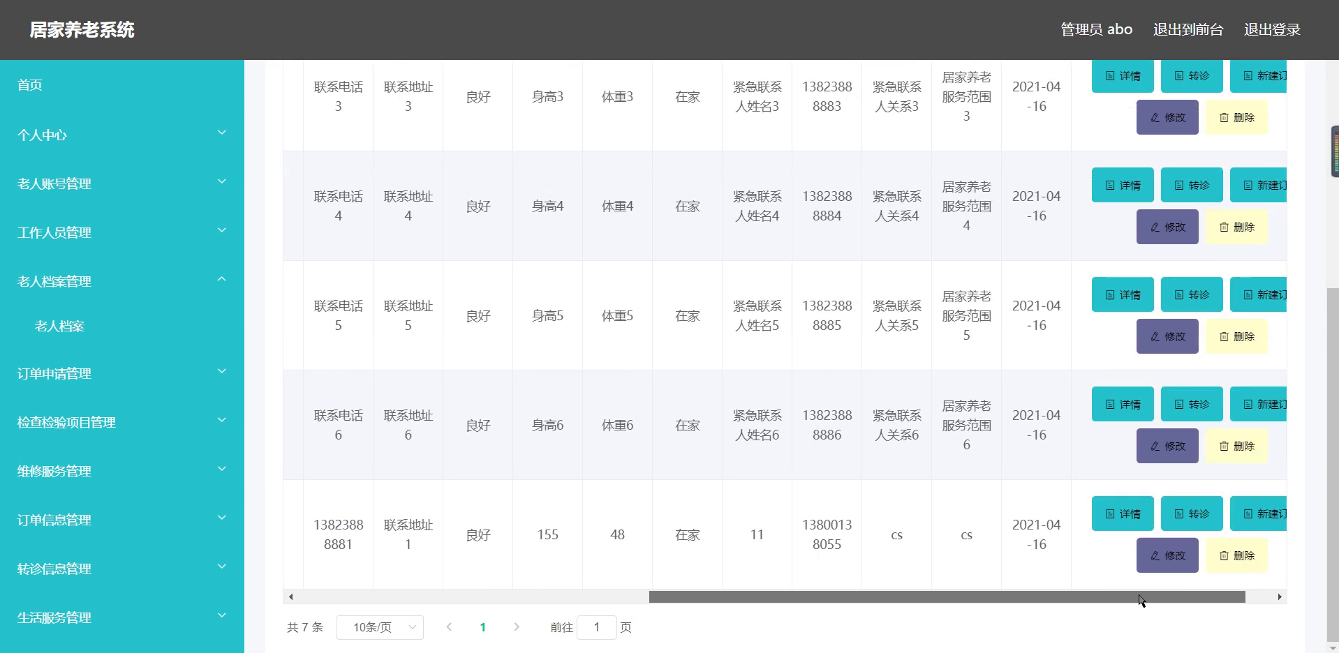Expand 生活服务管理 sidebar menu
Viewport: 1339px width, 653px height.
point(122,617)
